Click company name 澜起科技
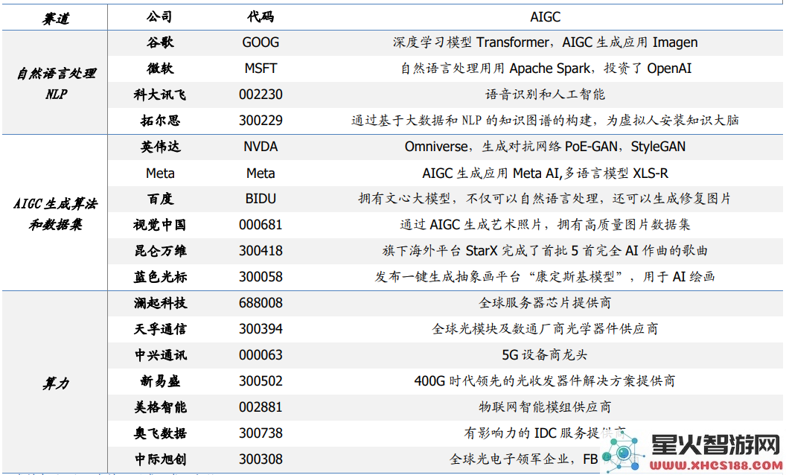786x475 pixels. tap(160, 303)
